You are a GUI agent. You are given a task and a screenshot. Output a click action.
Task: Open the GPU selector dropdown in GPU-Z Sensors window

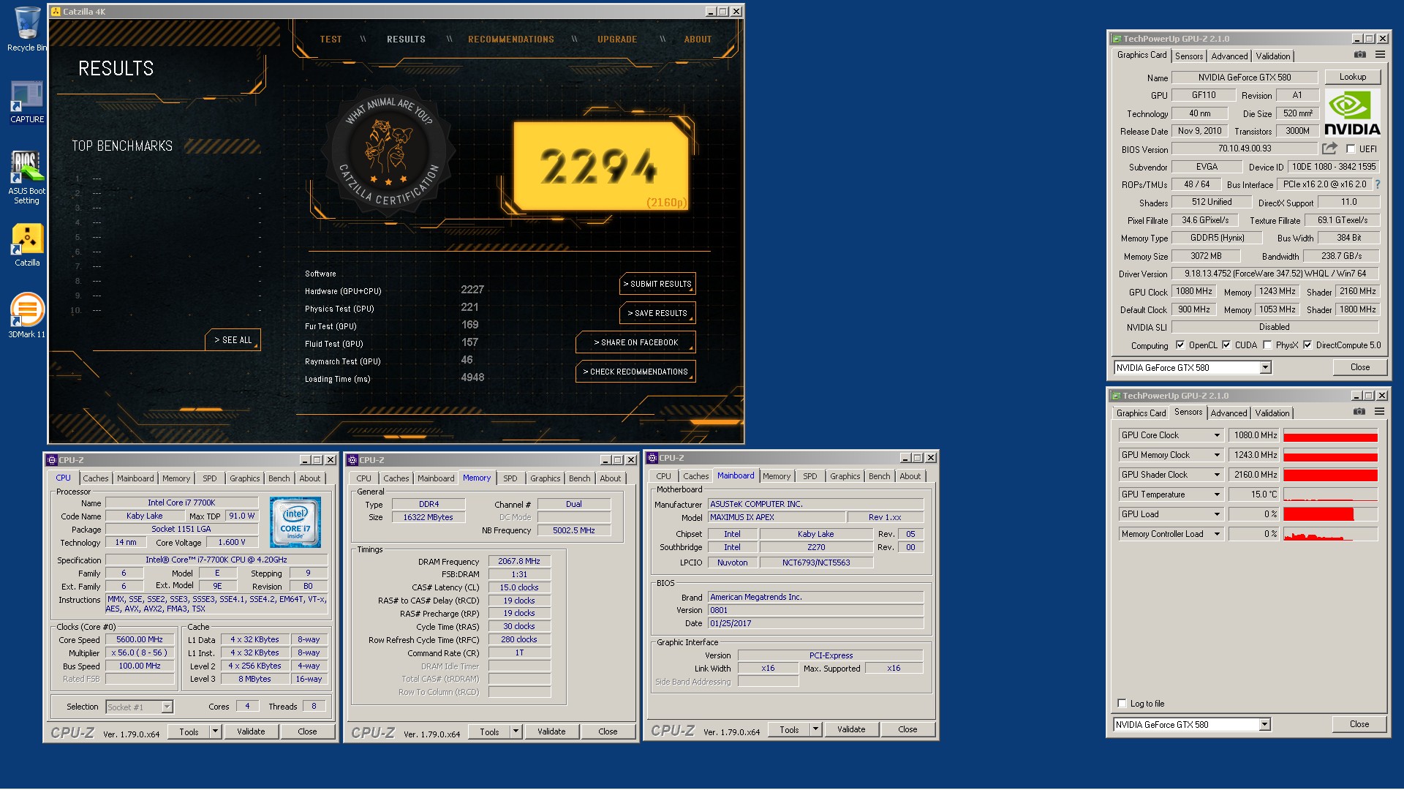1264,725
